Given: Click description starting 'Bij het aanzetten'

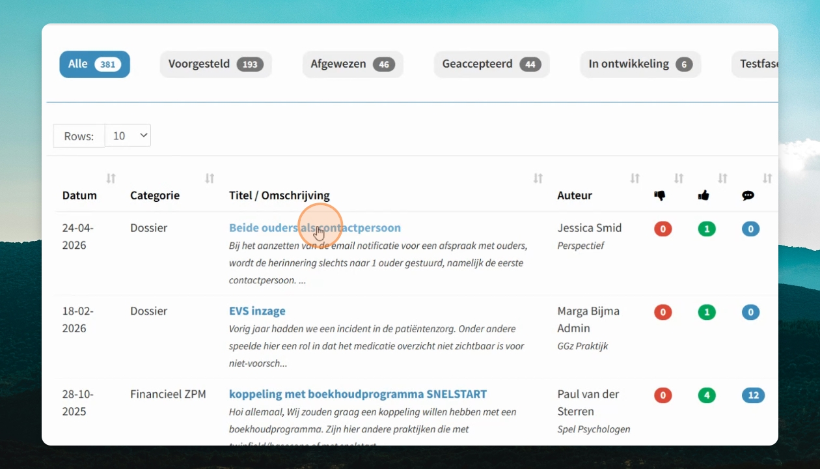Looking at the screenshot, I should 378,263.
